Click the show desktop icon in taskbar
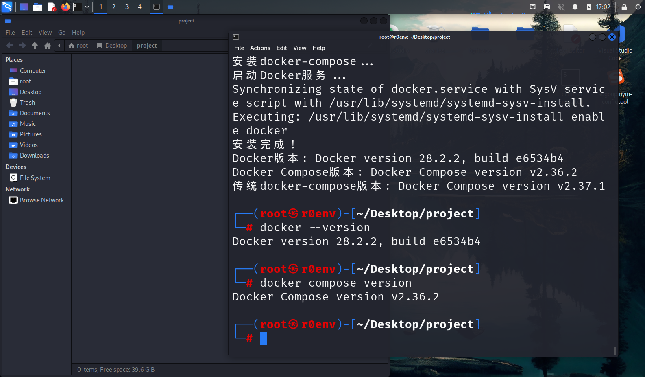 [24, 7]
